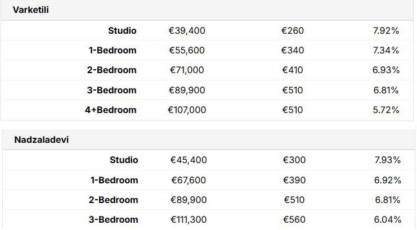This screenshot has width=417, height=230.
Task: Click the Varketili section header
Action: [x=31, y=10]
